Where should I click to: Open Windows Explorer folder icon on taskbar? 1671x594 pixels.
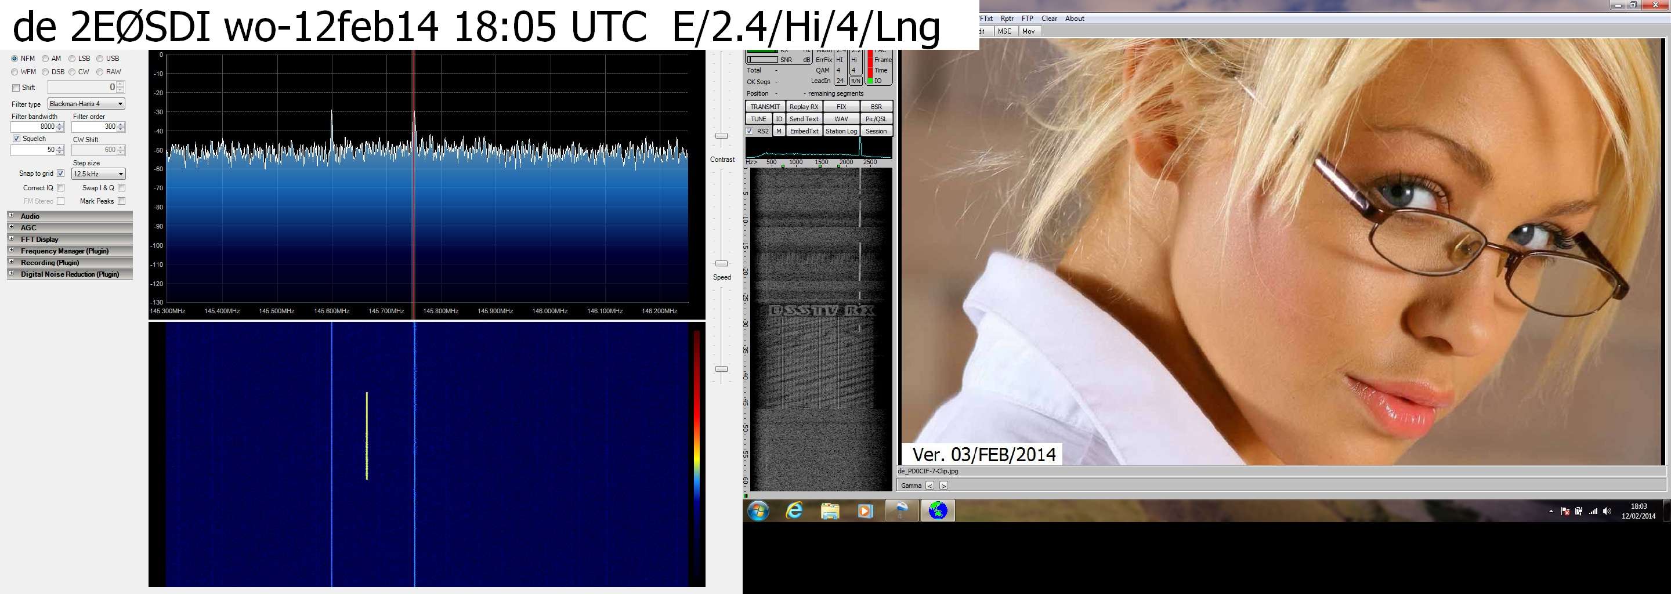pos(830,511)
